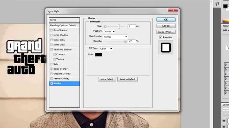Click the Opacity slider handle
Viewport: 229px width, 128px height.
click(126, 41)
